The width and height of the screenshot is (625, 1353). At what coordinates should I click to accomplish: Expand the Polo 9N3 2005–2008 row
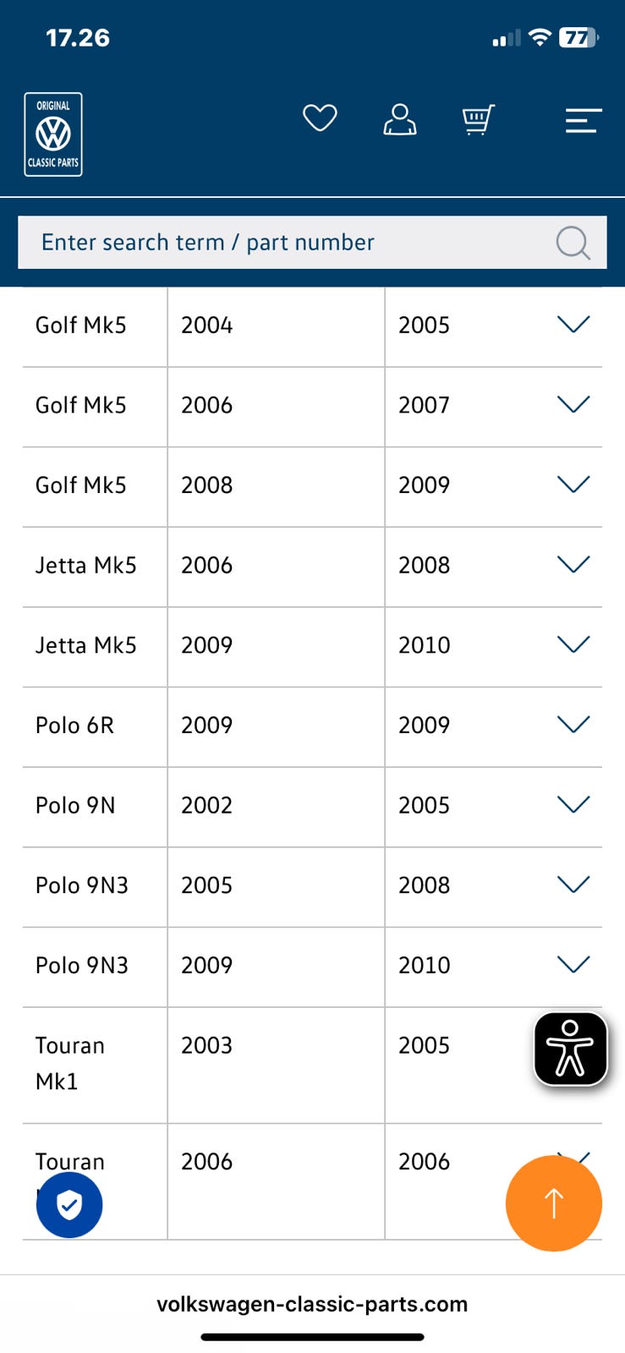point(573,885)
